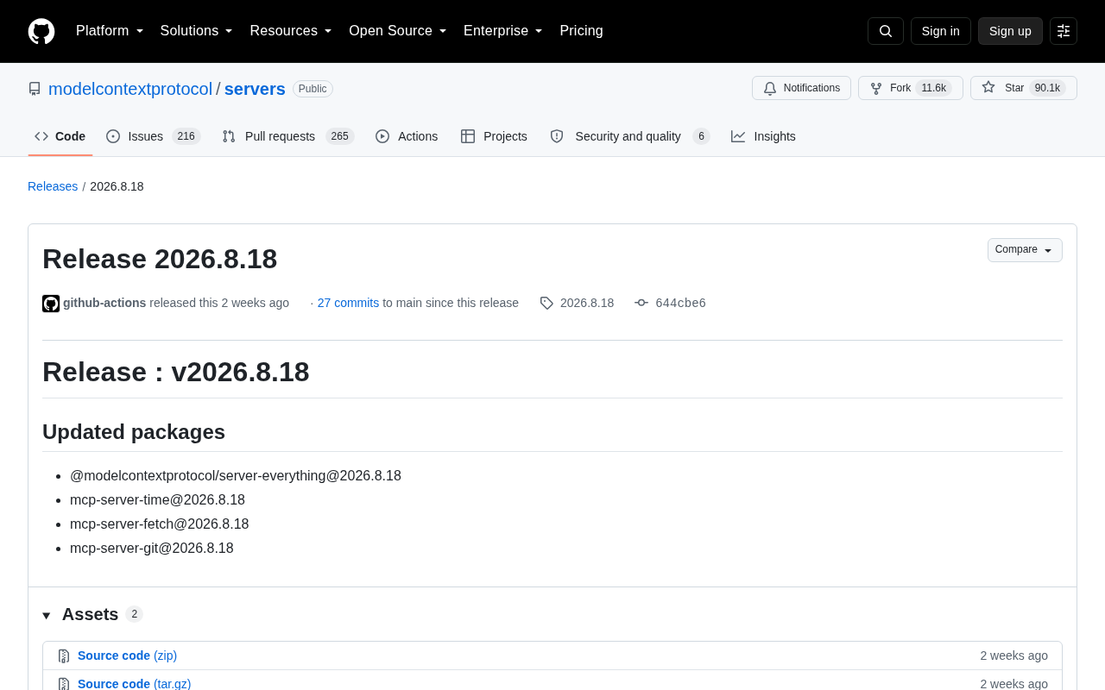Click the github-actions avatar image

coord(51,304)
